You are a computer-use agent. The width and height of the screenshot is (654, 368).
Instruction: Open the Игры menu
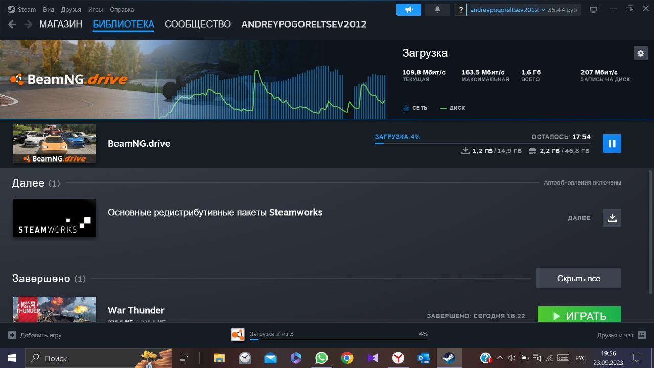96,10
